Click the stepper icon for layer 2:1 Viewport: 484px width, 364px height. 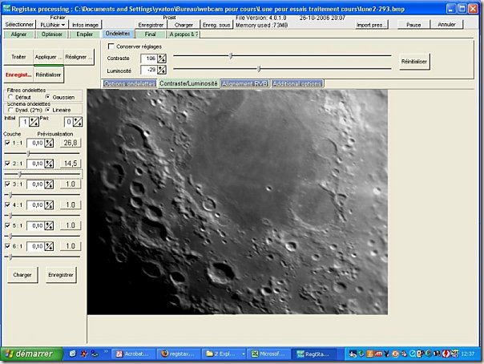click(49, 164)
